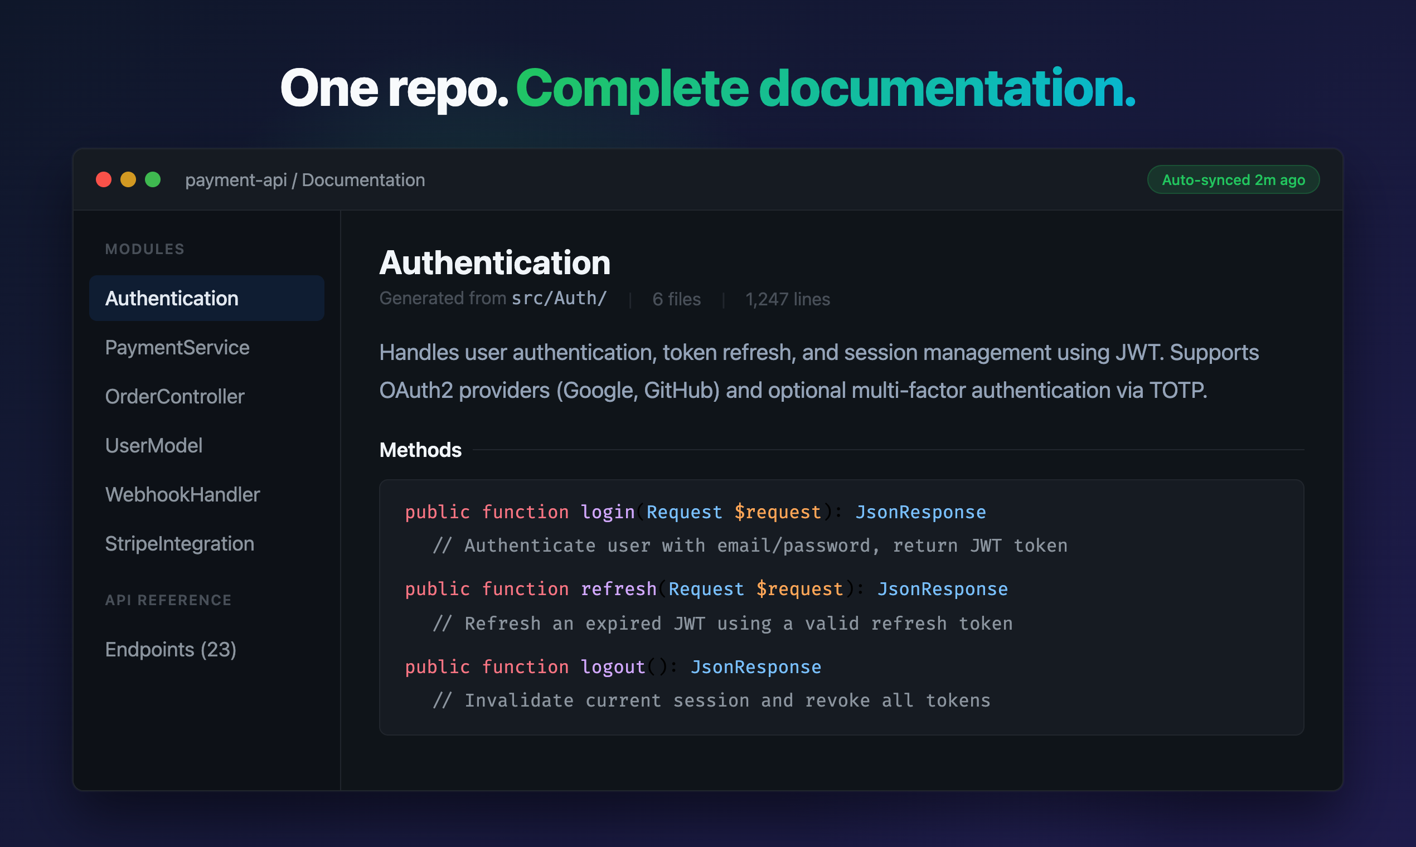
Task: Click the Auto-synced status badge
Action: (x=1233, y=179)
